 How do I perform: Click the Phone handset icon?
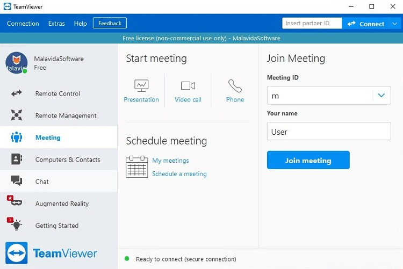coord(235,86)
